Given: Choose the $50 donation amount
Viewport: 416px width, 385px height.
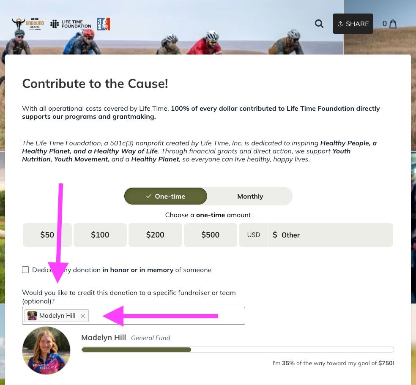Looking at the screenshot, I should 47,235.
